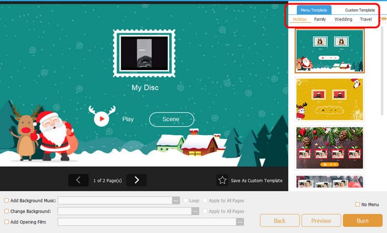Click the '1 of 2 Page(s)' indicator
Screen dimensions: 387x233
[x=108, y=181]
